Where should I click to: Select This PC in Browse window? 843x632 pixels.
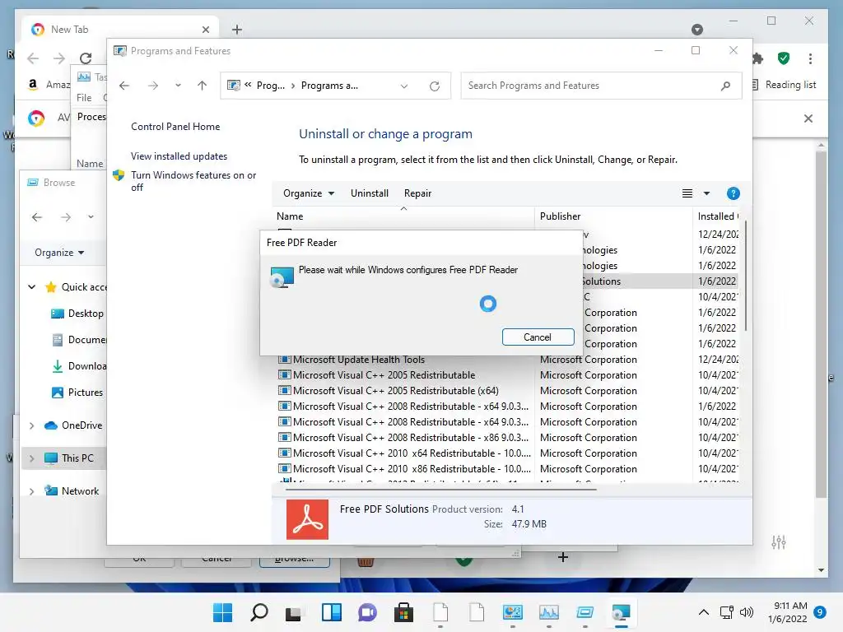pyautogui.click(x=69, y=458)
